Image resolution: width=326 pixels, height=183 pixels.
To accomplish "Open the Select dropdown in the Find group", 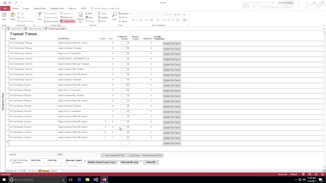I will click(124, 21).
